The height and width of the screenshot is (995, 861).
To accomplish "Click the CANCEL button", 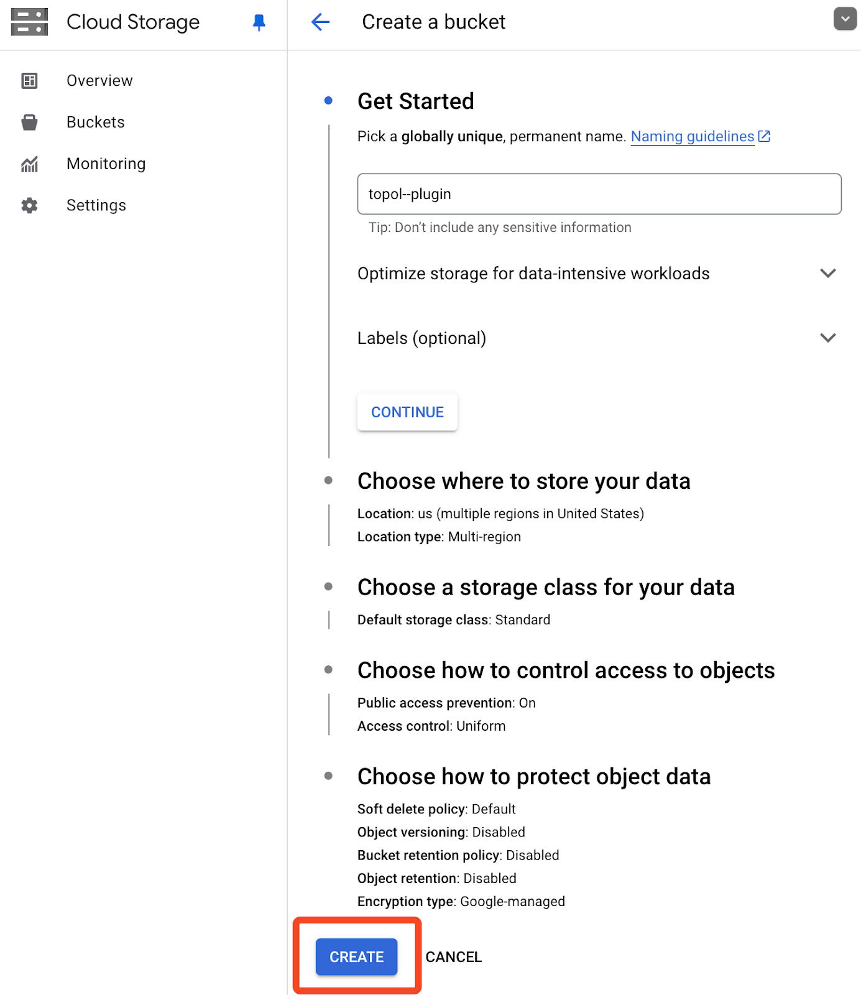I will [453, 957].
